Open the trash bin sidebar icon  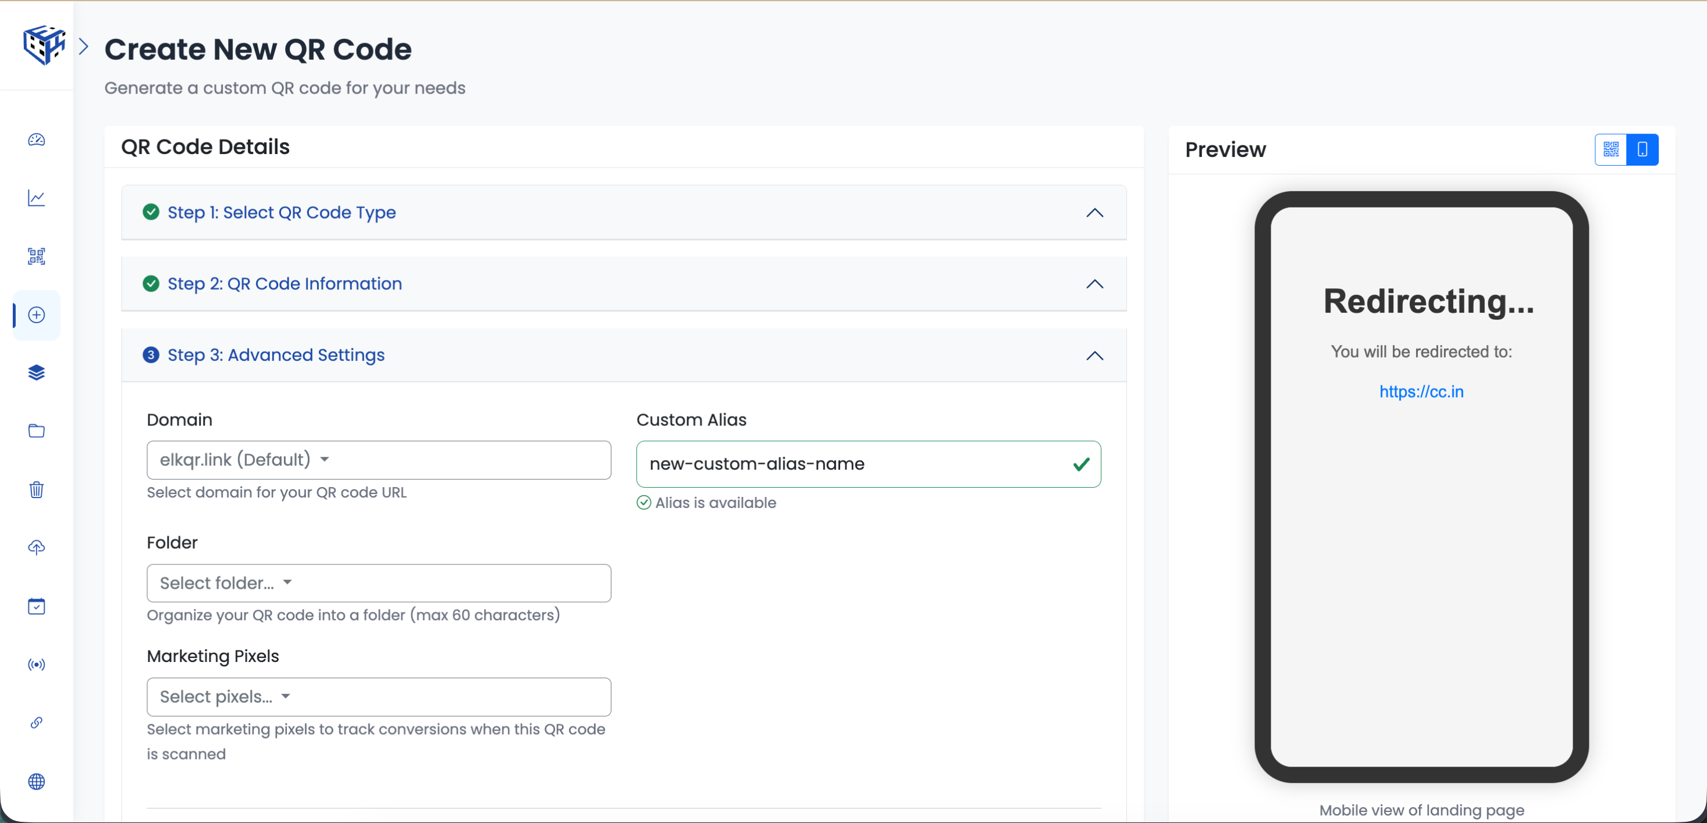(37, 489)
